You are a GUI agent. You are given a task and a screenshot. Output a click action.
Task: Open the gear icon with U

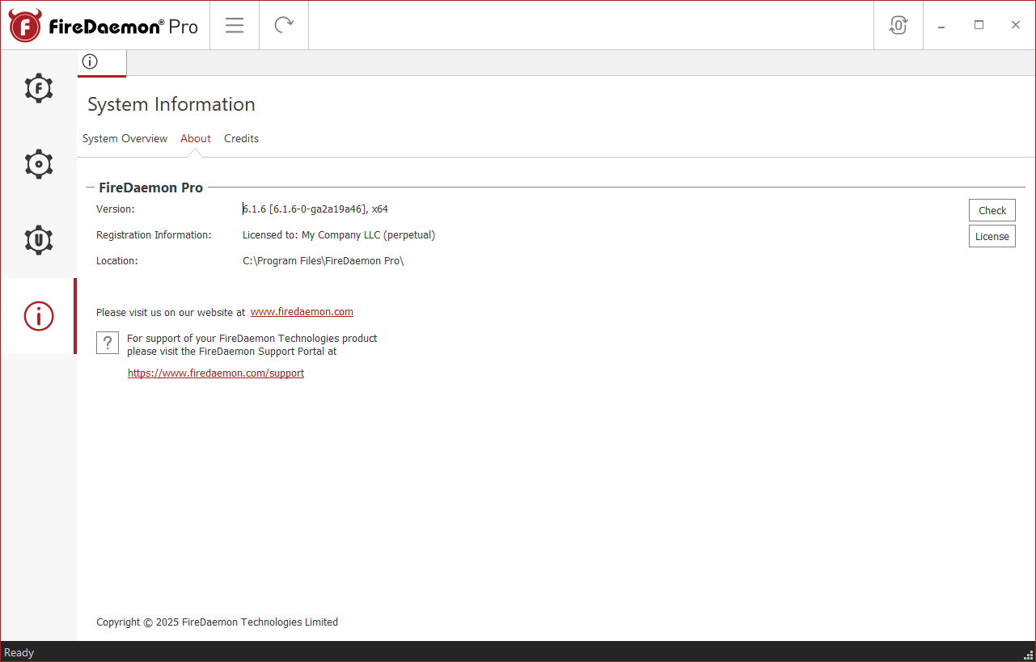point(39,240)
